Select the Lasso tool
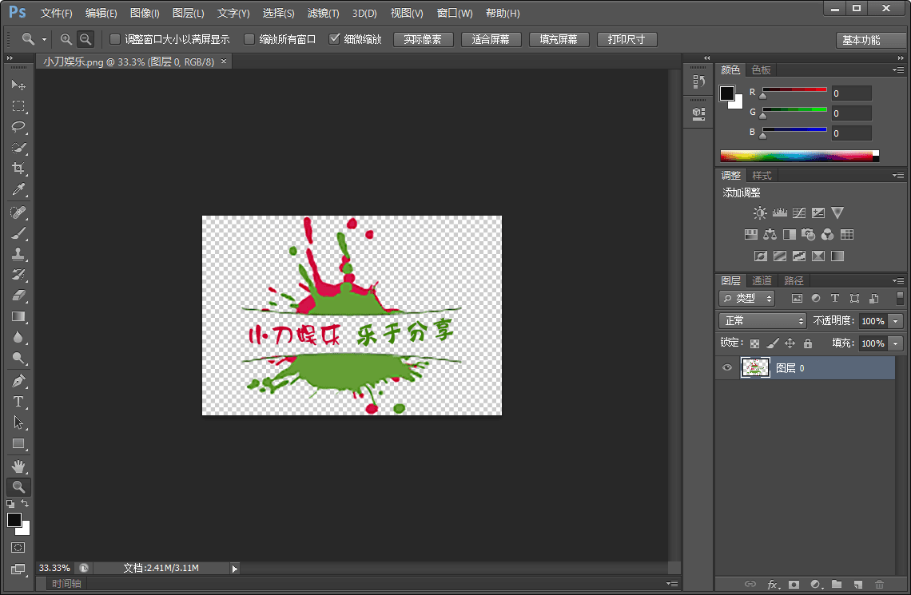Image resolution: width=911 pixels, height=595 pixels. pos(18,127)
